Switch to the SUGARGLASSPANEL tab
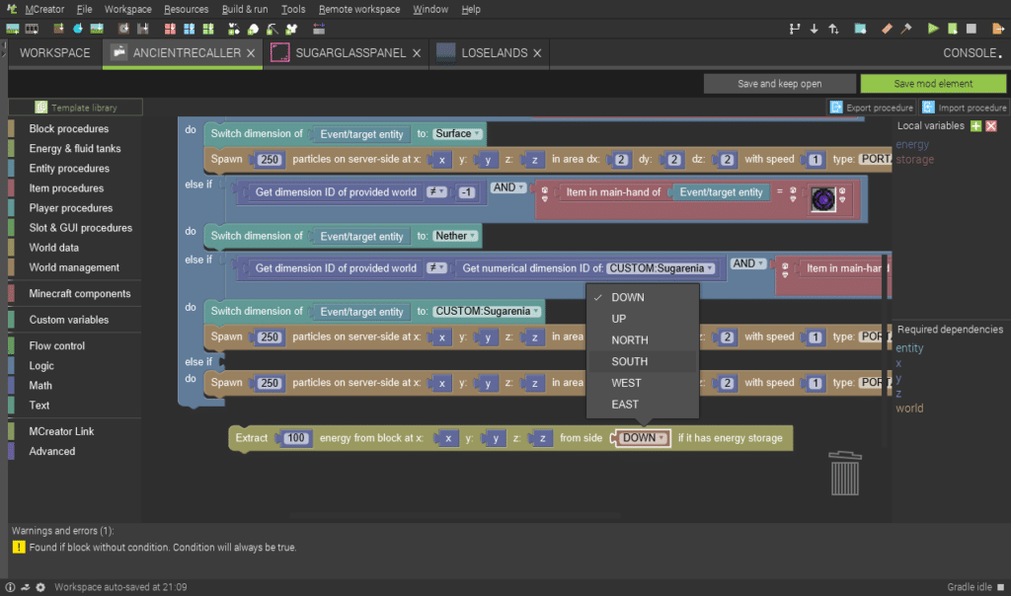This screenshot has width=1011, height=596. (x=346, y=53)
